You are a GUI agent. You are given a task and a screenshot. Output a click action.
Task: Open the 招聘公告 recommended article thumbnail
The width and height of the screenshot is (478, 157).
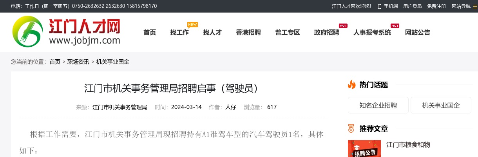(364, 149)
